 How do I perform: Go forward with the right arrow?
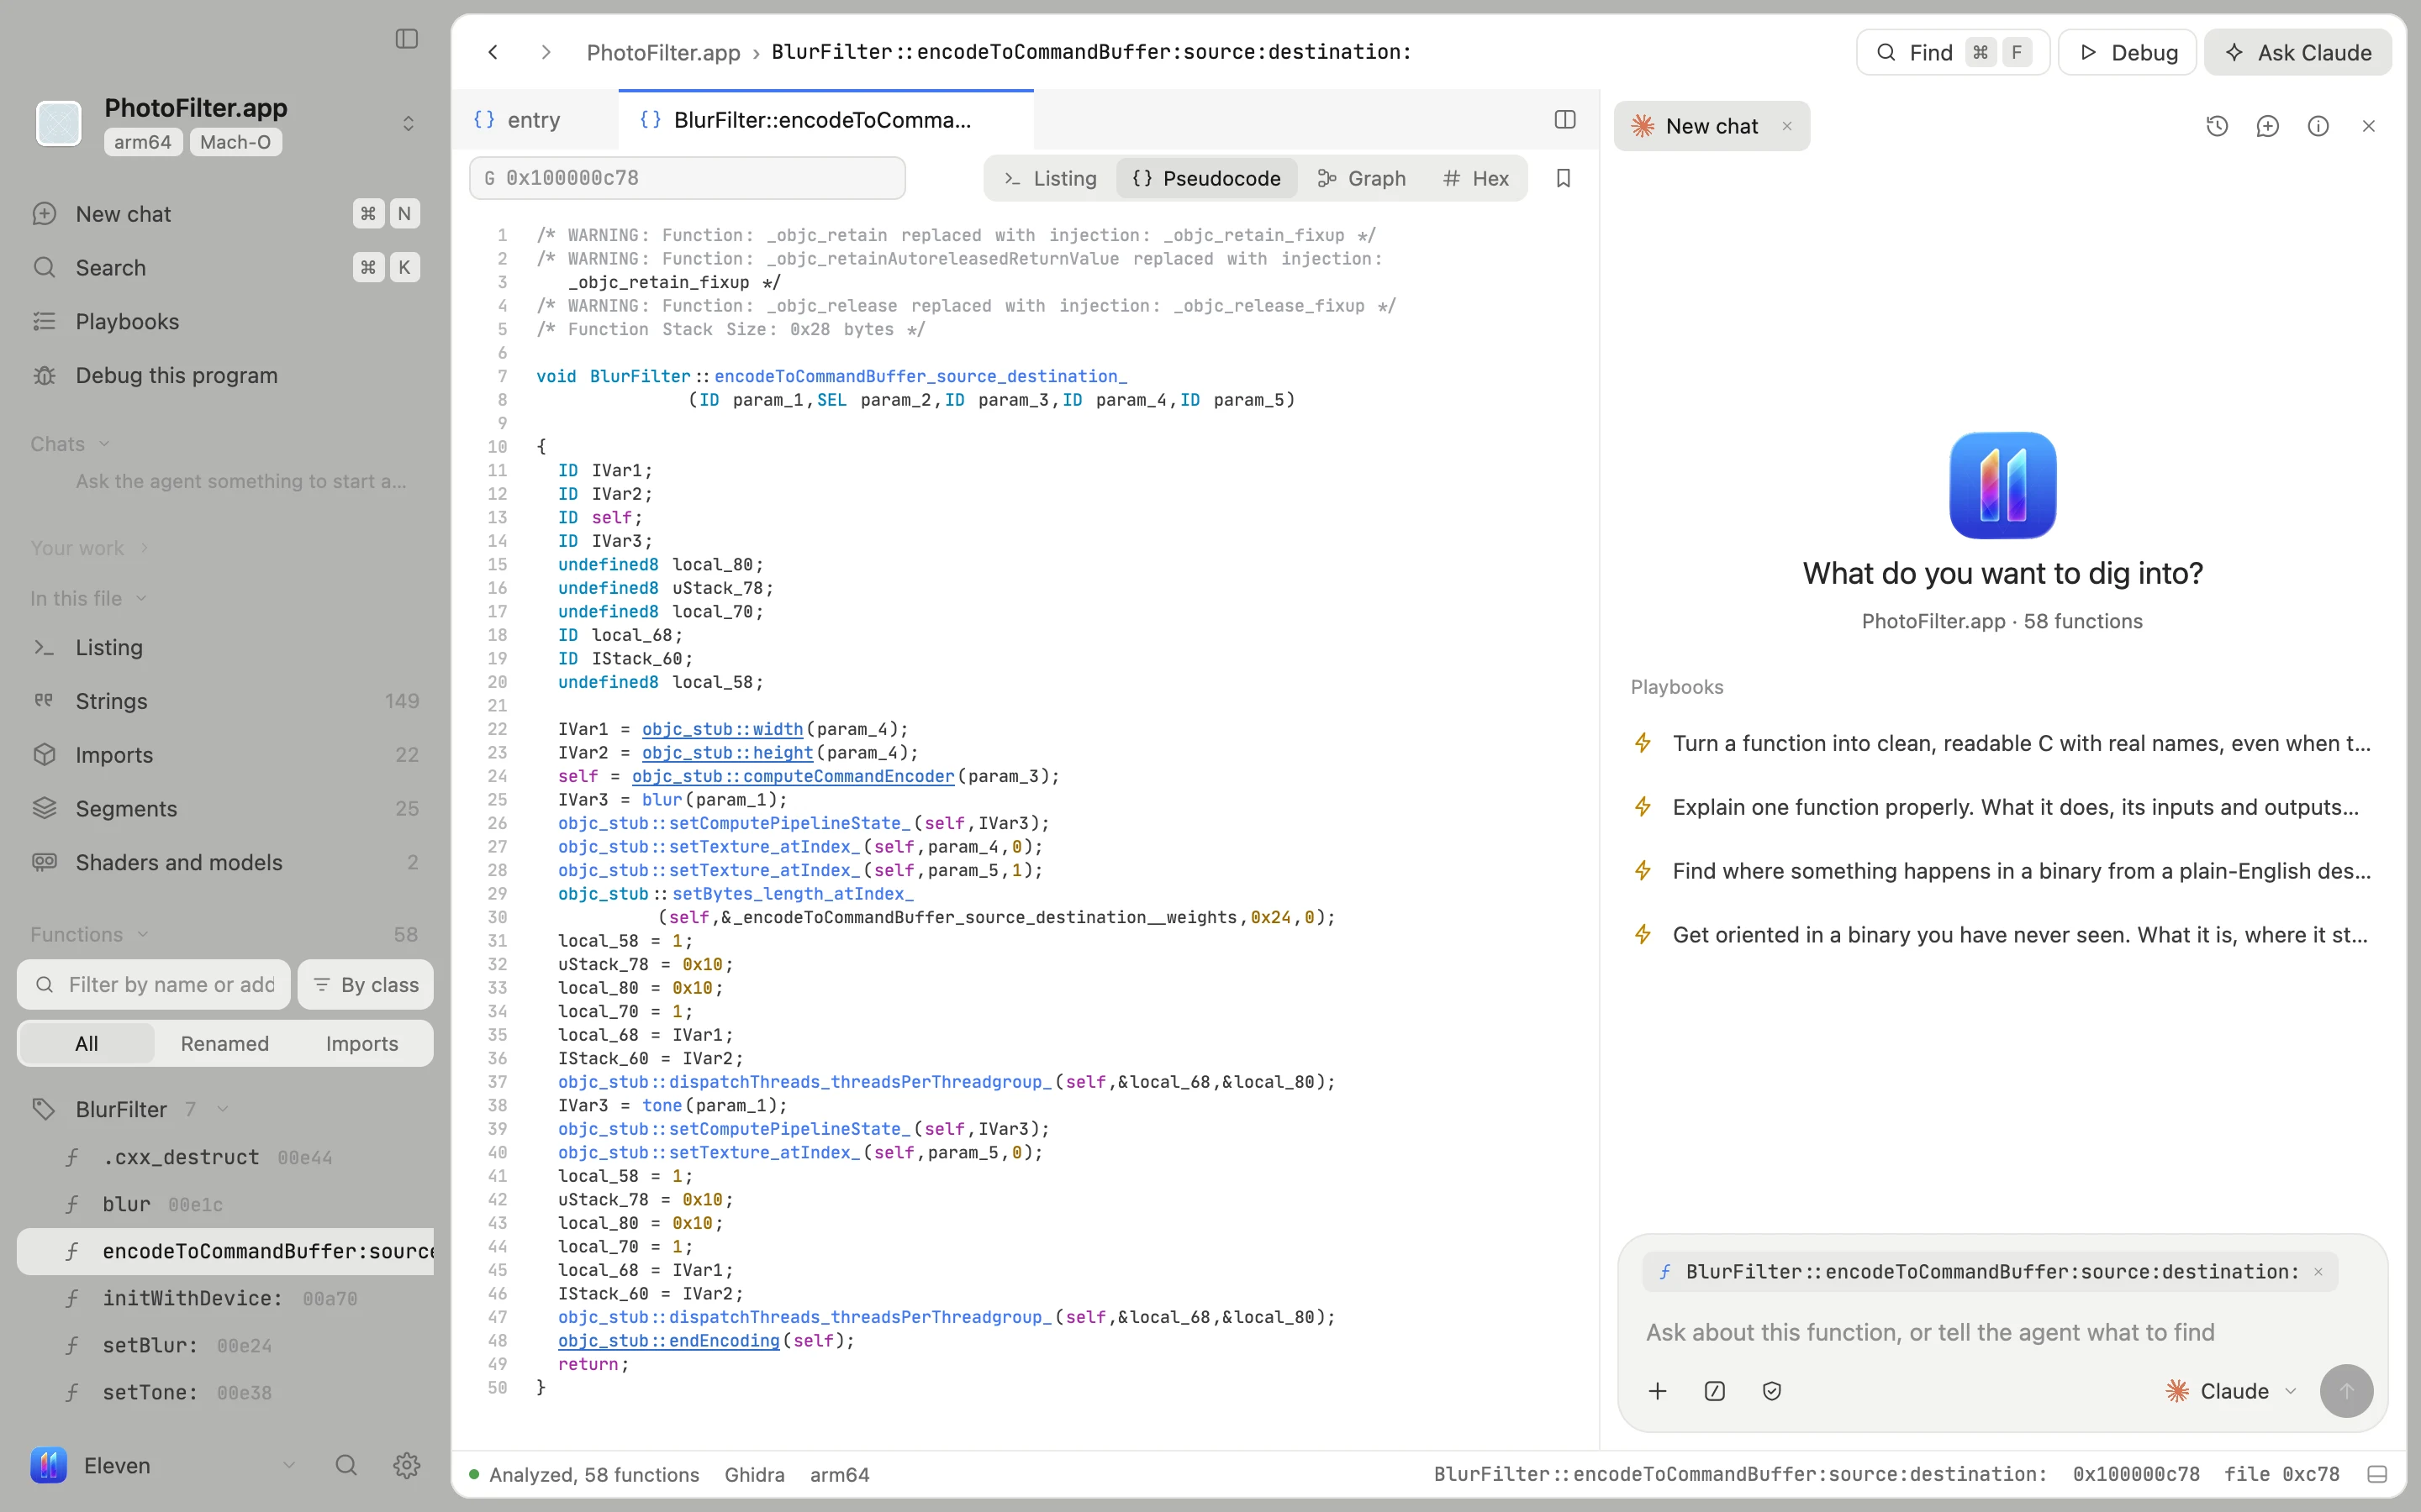pos(546,52)
